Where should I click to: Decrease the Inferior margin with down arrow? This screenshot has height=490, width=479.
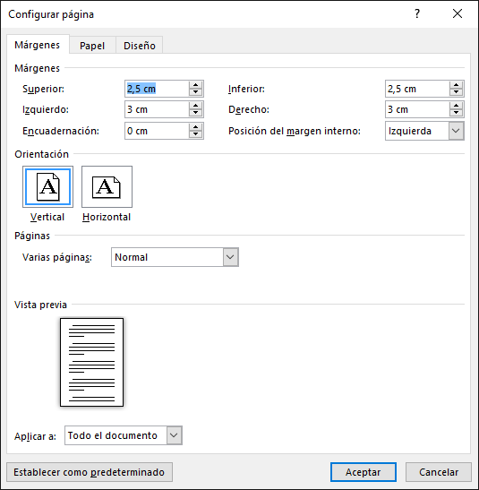(457, 92)
